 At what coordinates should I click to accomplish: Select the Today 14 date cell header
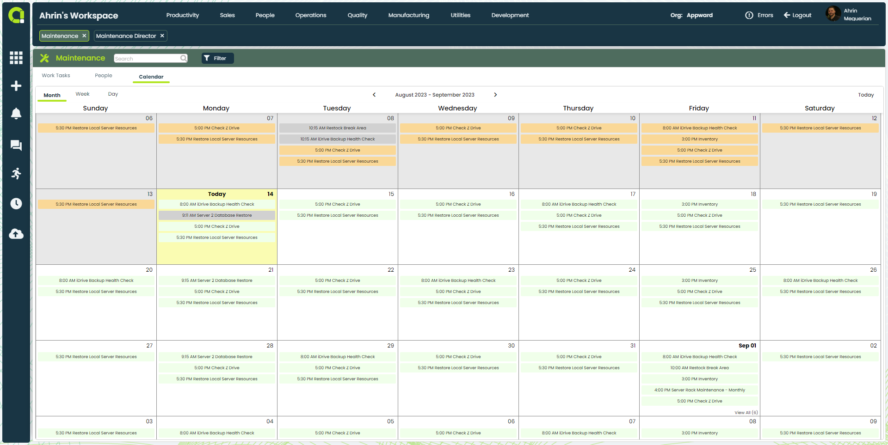(x=217, y=194)
